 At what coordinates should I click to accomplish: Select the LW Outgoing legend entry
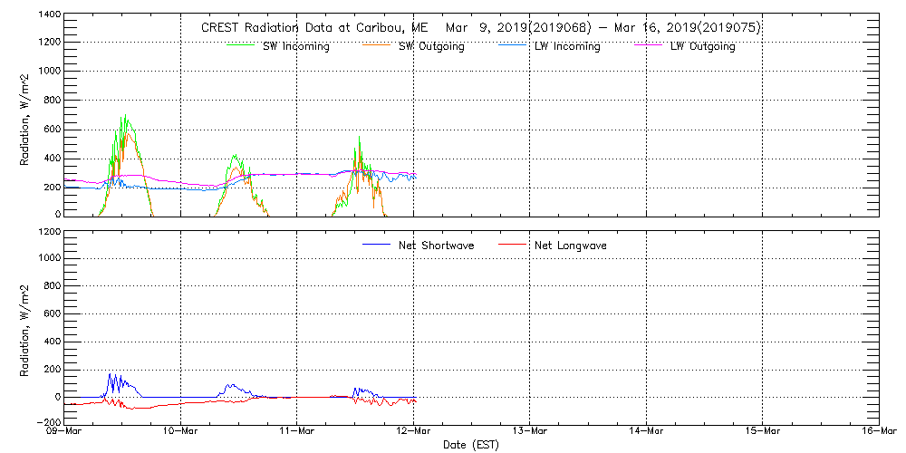(702, 46)
